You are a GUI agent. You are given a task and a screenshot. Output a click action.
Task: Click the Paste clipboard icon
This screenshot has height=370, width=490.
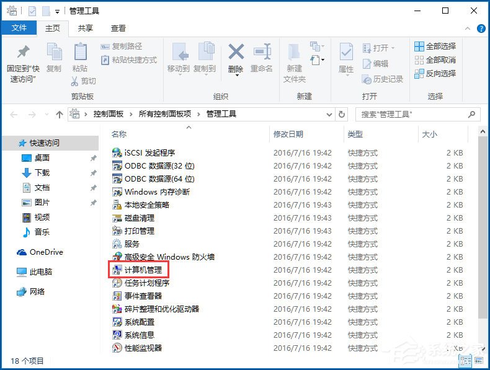tap(80, 51)
